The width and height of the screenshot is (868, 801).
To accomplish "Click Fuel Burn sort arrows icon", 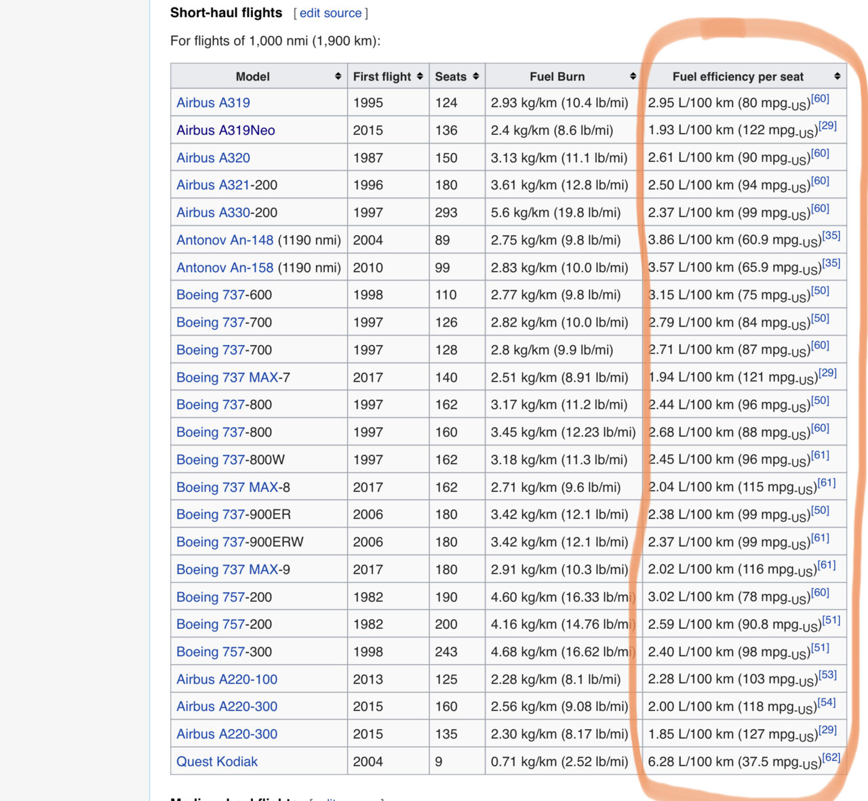I will pos(632,77).
